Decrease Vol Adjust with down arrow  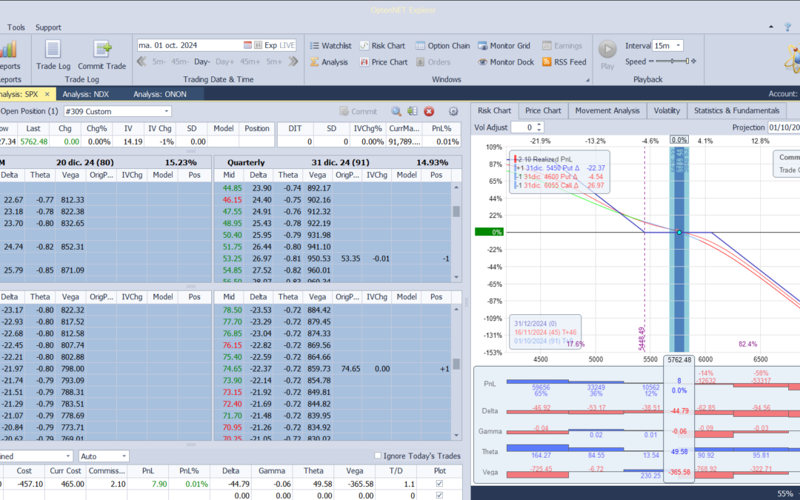539,130
